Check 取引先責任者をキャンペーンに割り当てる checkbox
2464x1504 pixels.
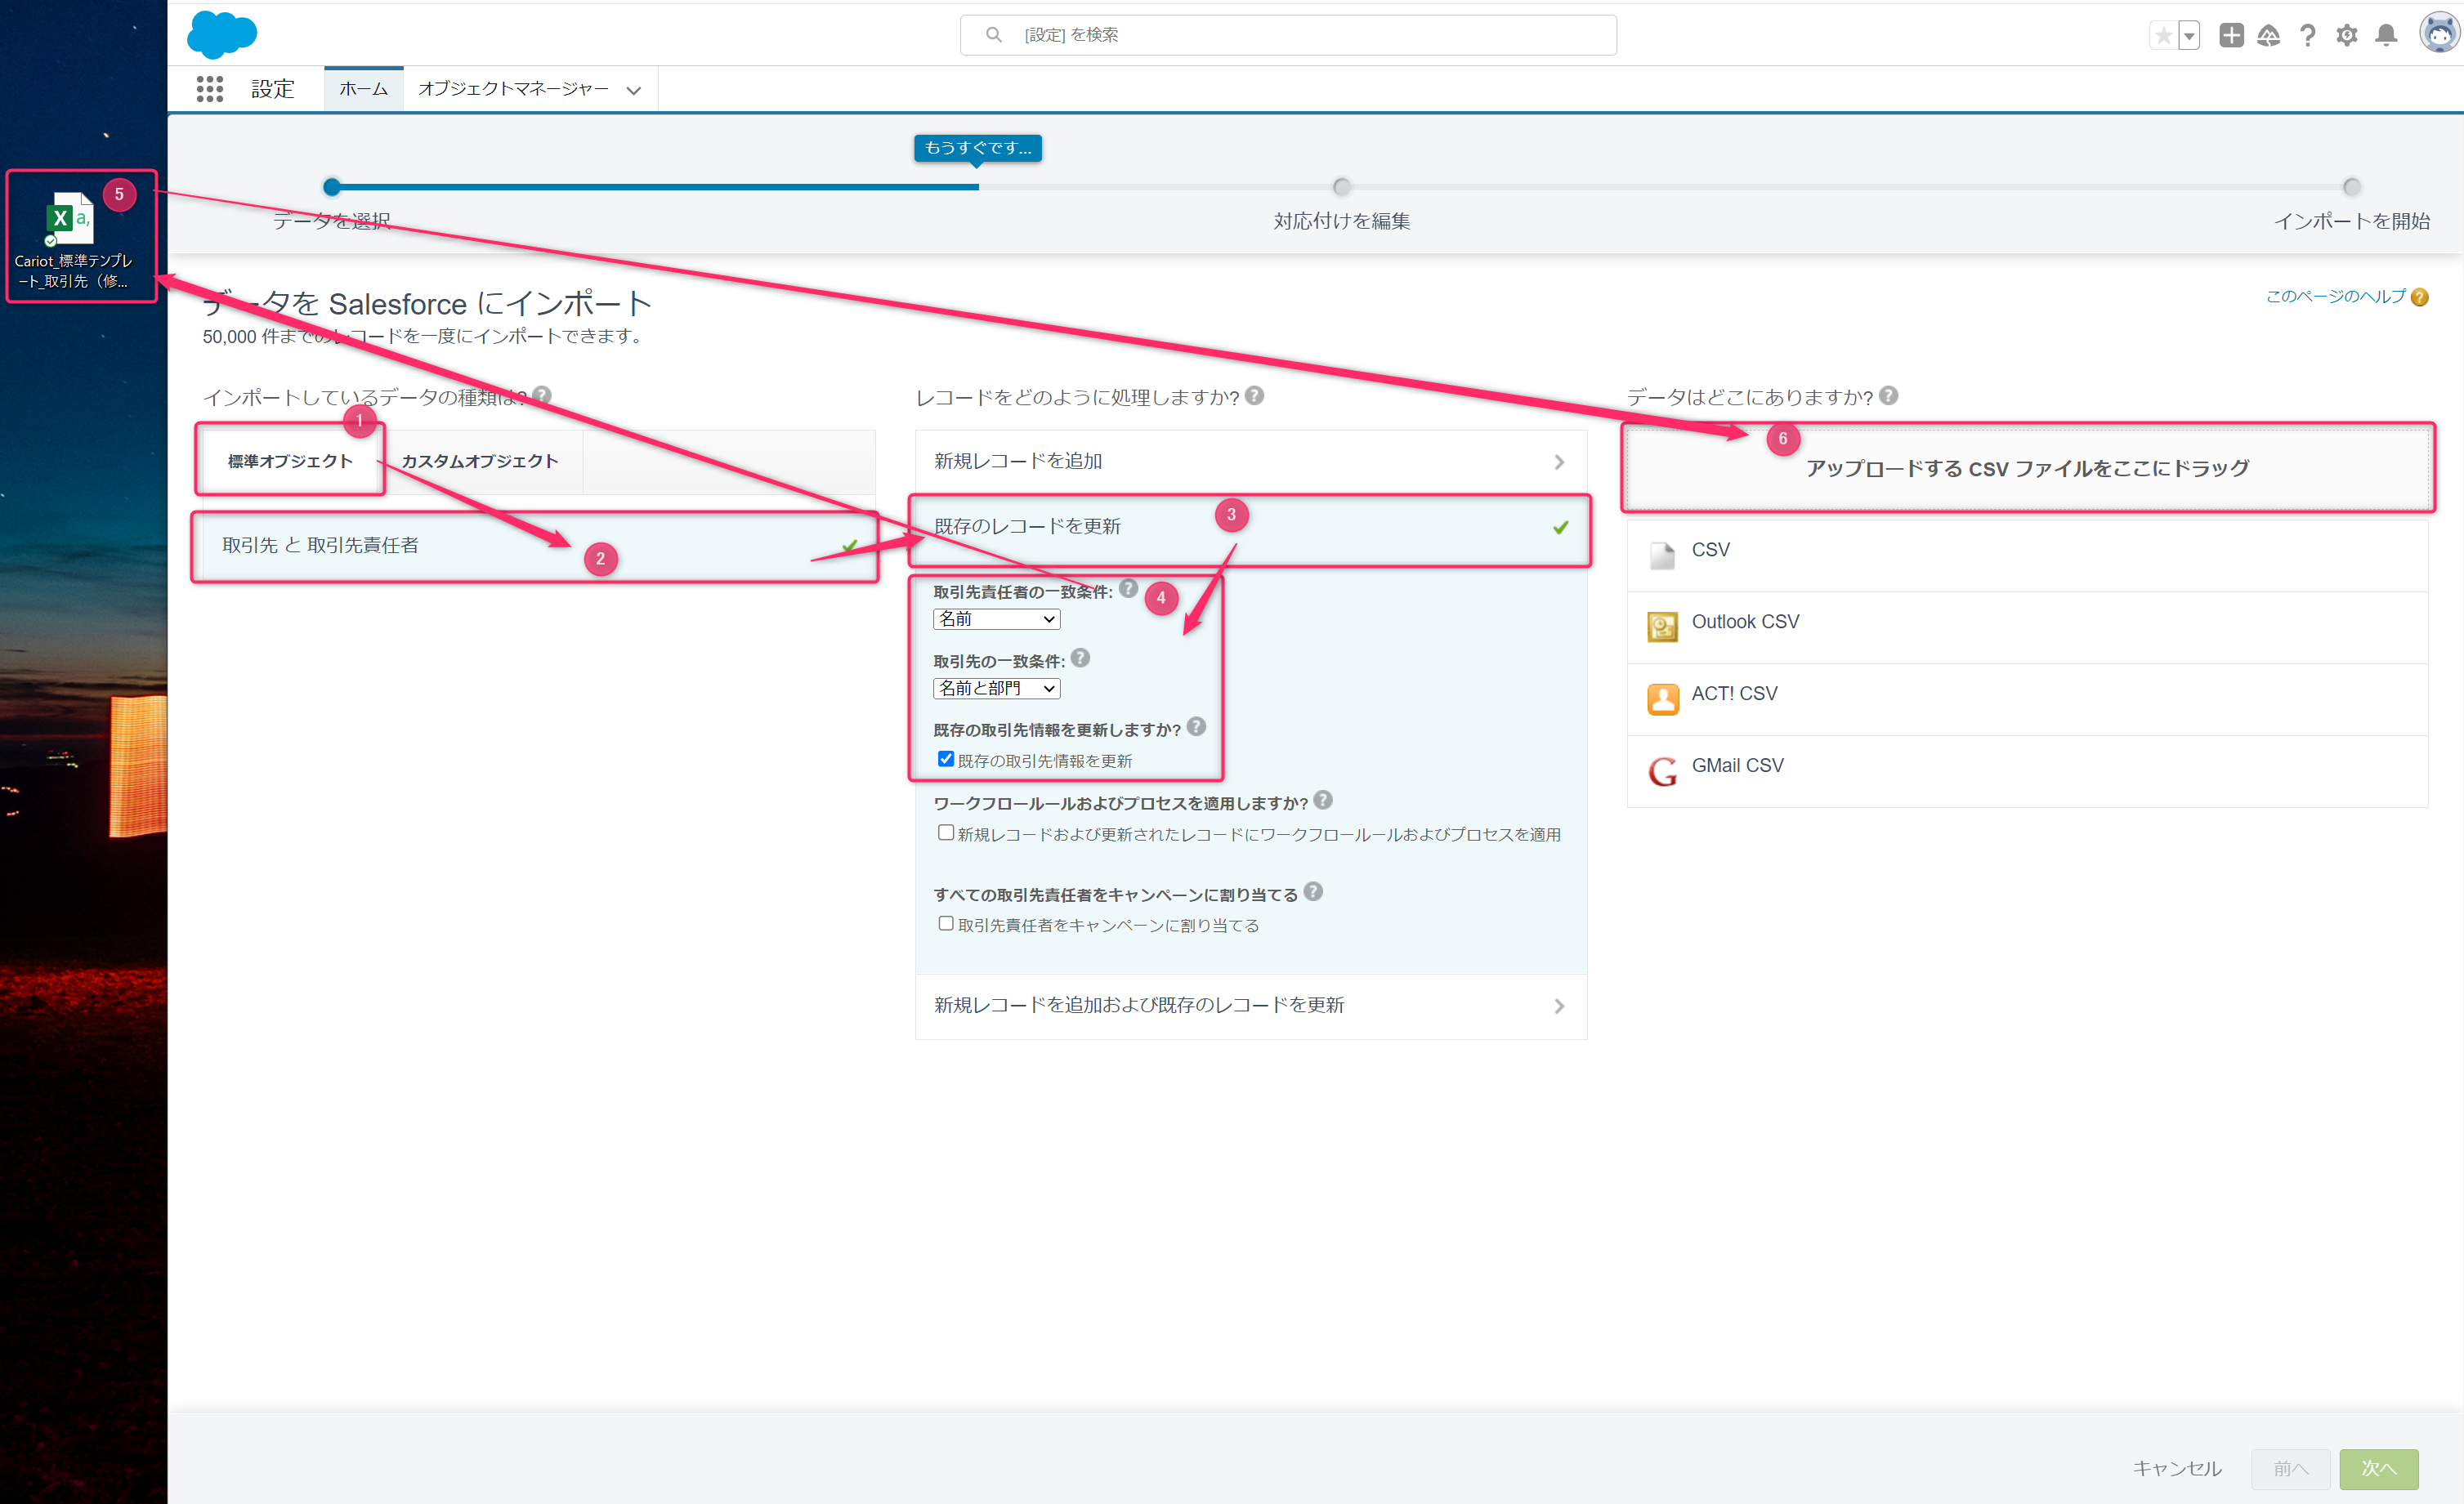point(945,923)
